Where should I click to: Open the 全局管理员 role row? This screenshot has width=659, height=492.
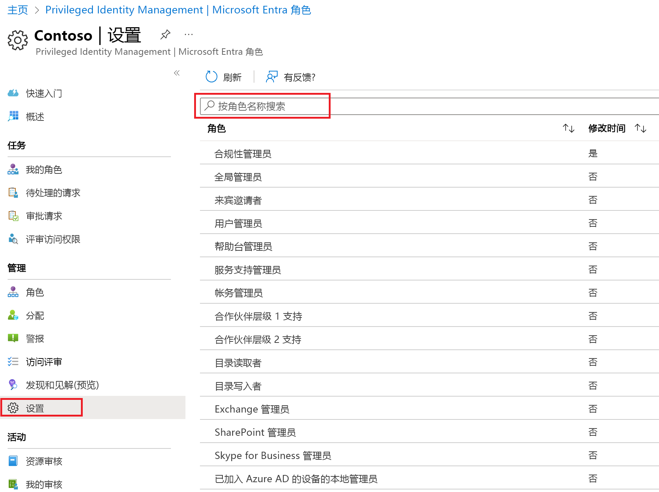[429, 177]
